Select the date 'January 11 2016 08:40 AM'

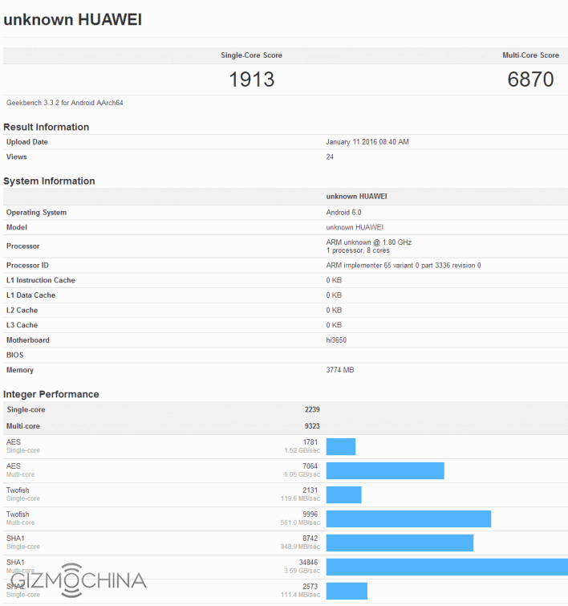click(367, 142)
